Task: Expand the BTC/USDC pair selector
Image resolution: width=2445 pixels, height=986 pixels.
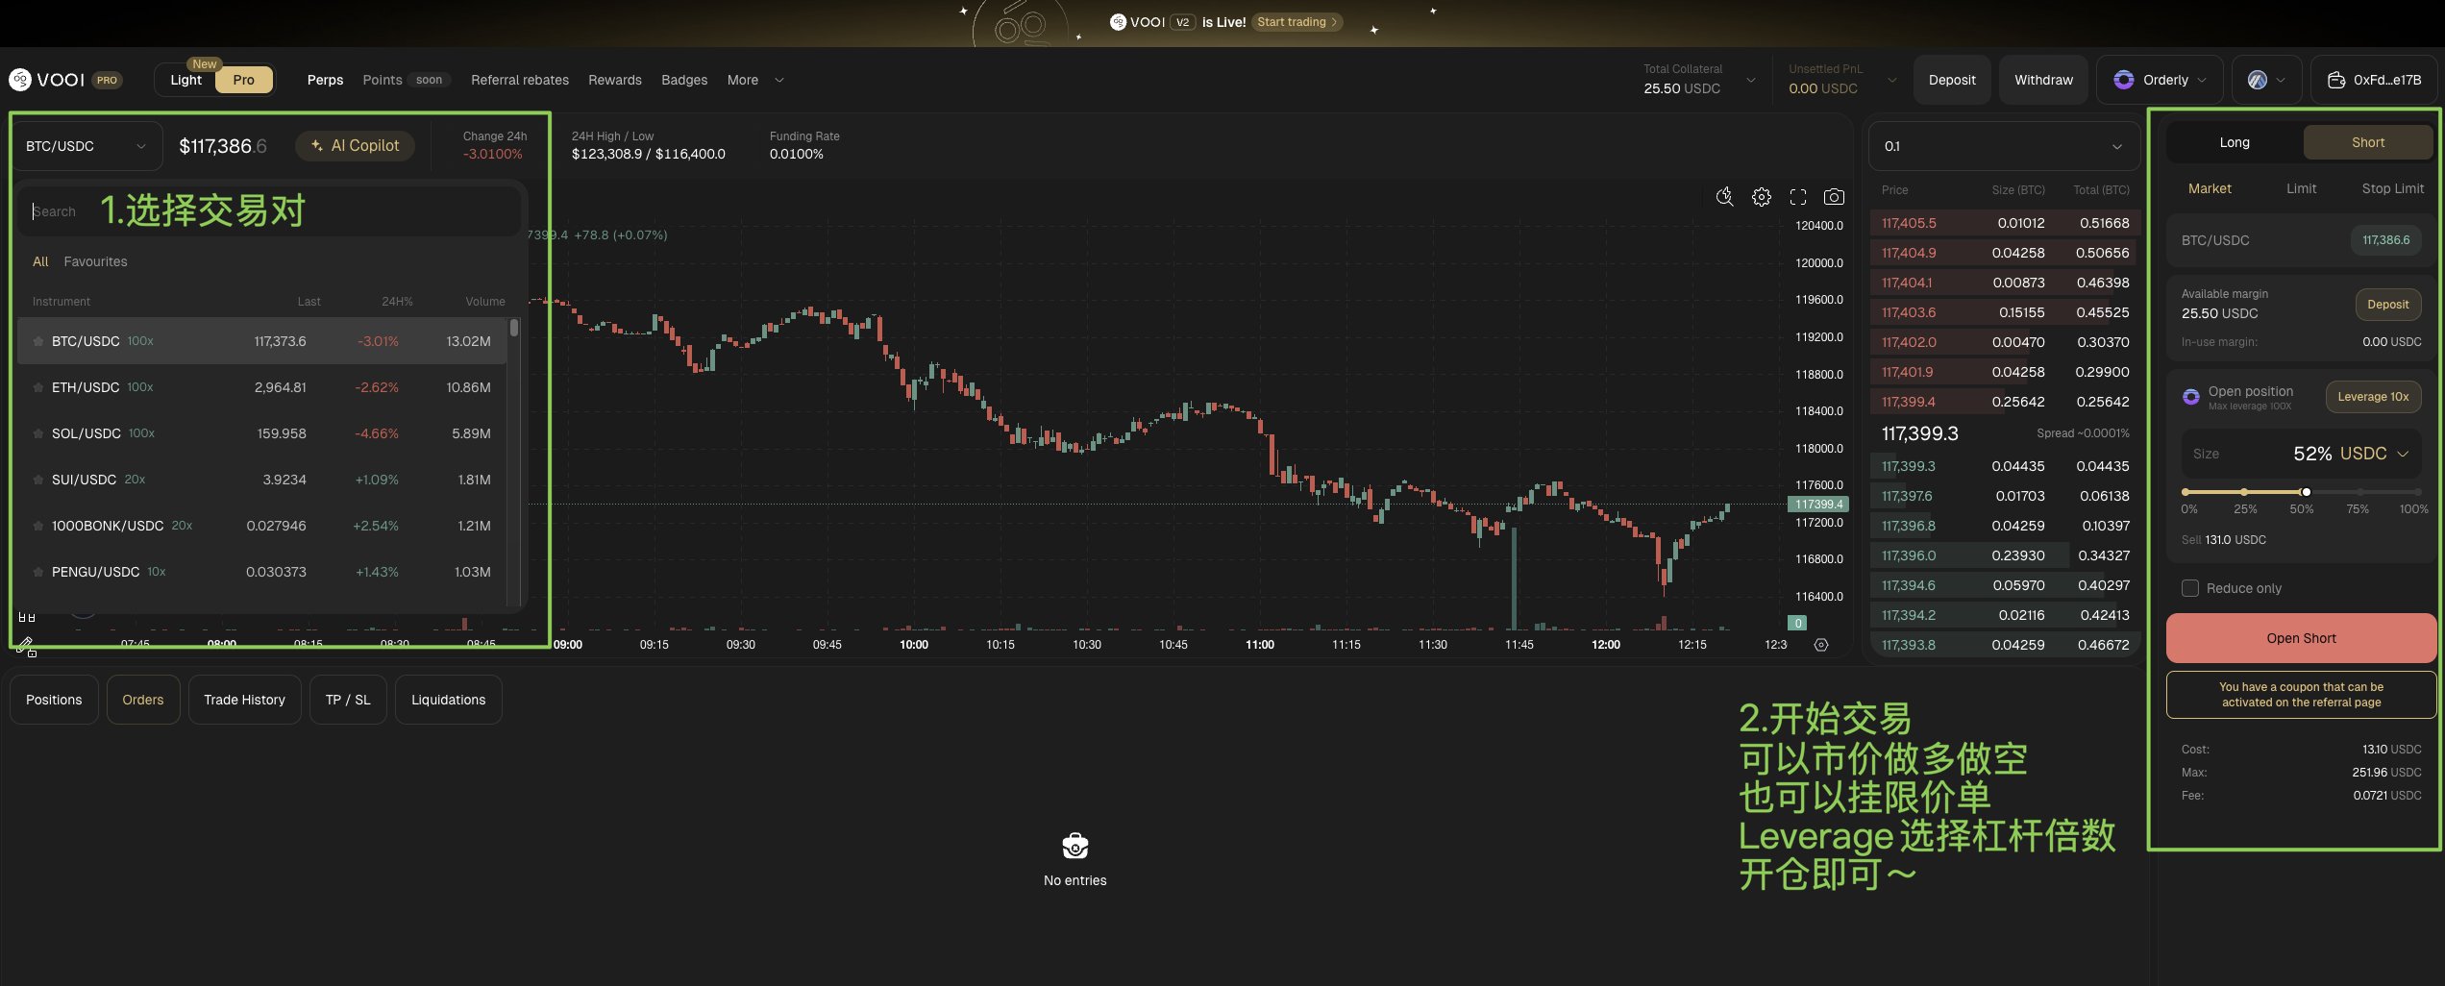Action: coord(86,146)
